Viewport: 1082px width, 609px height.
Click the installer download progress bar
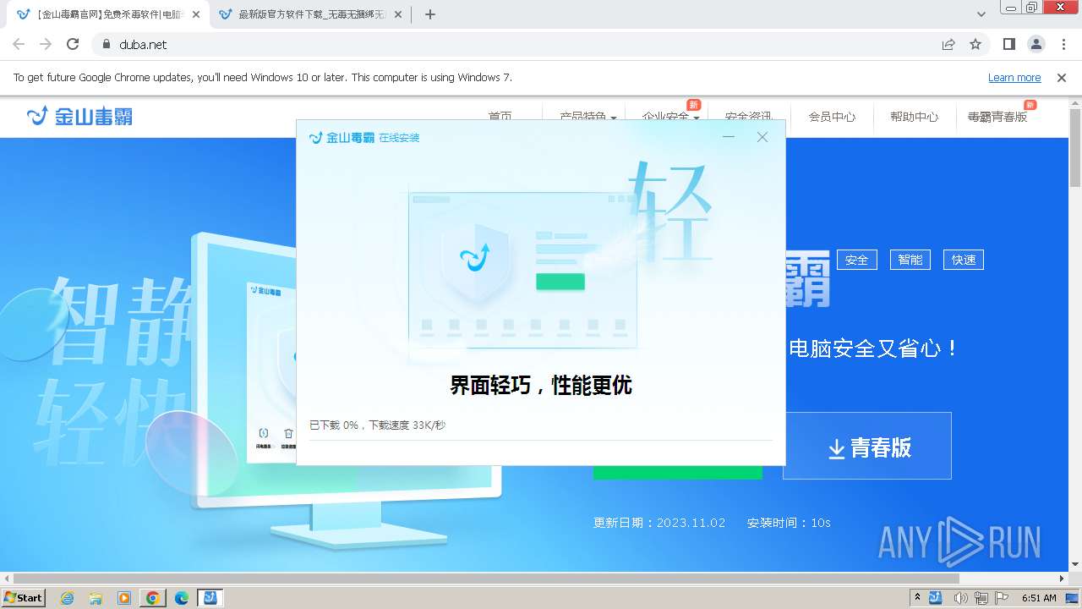tap(541, 440)
